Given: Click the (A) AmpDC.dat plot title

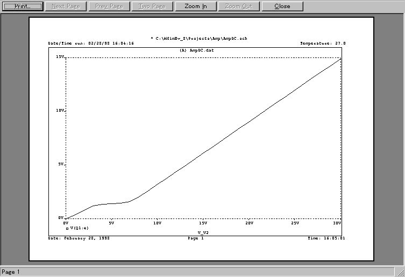Looking at the screenshot, I should pos(198,50).
